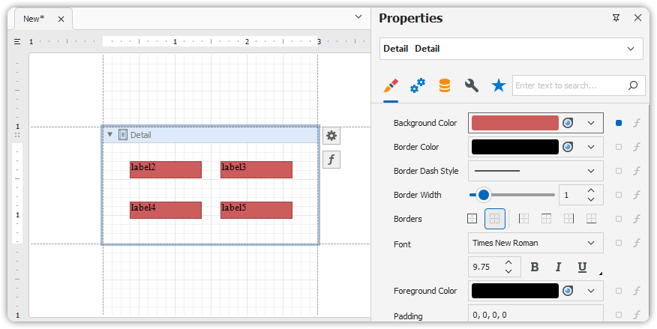The image size is (657, 329).
Task: Expand the Background Color dropdown
Action: click(x=592, y=123)
